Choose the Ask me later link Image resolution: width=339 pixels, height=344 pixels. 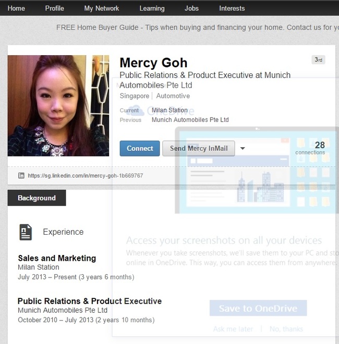pyautogui.click(x=233, y=329)
